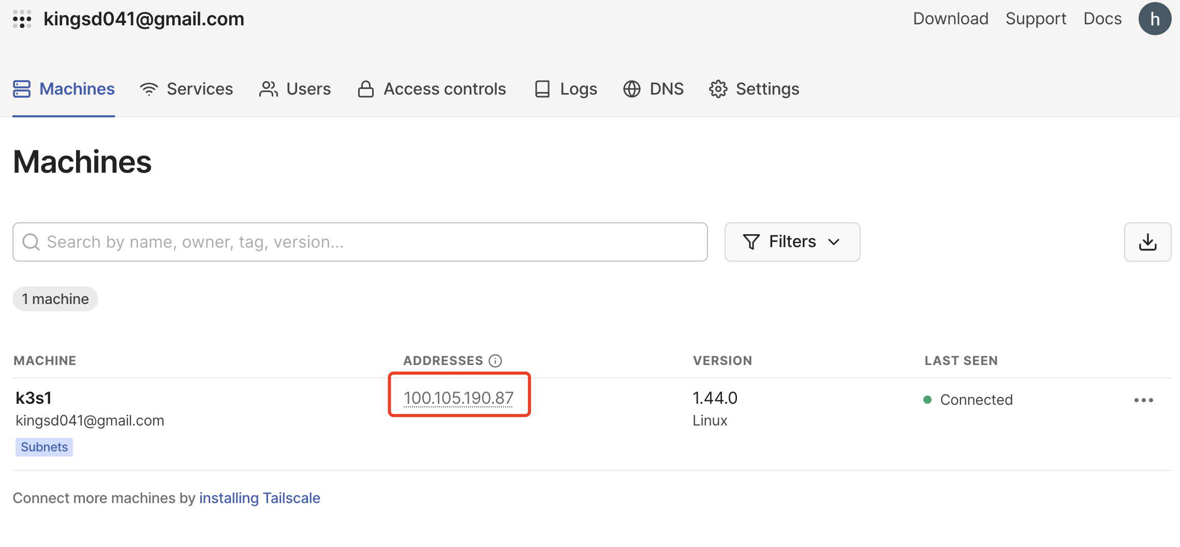Viewport: 1180px width, 547px height.
Task: Click the Machines server icon
Action: tap(22, 89)
